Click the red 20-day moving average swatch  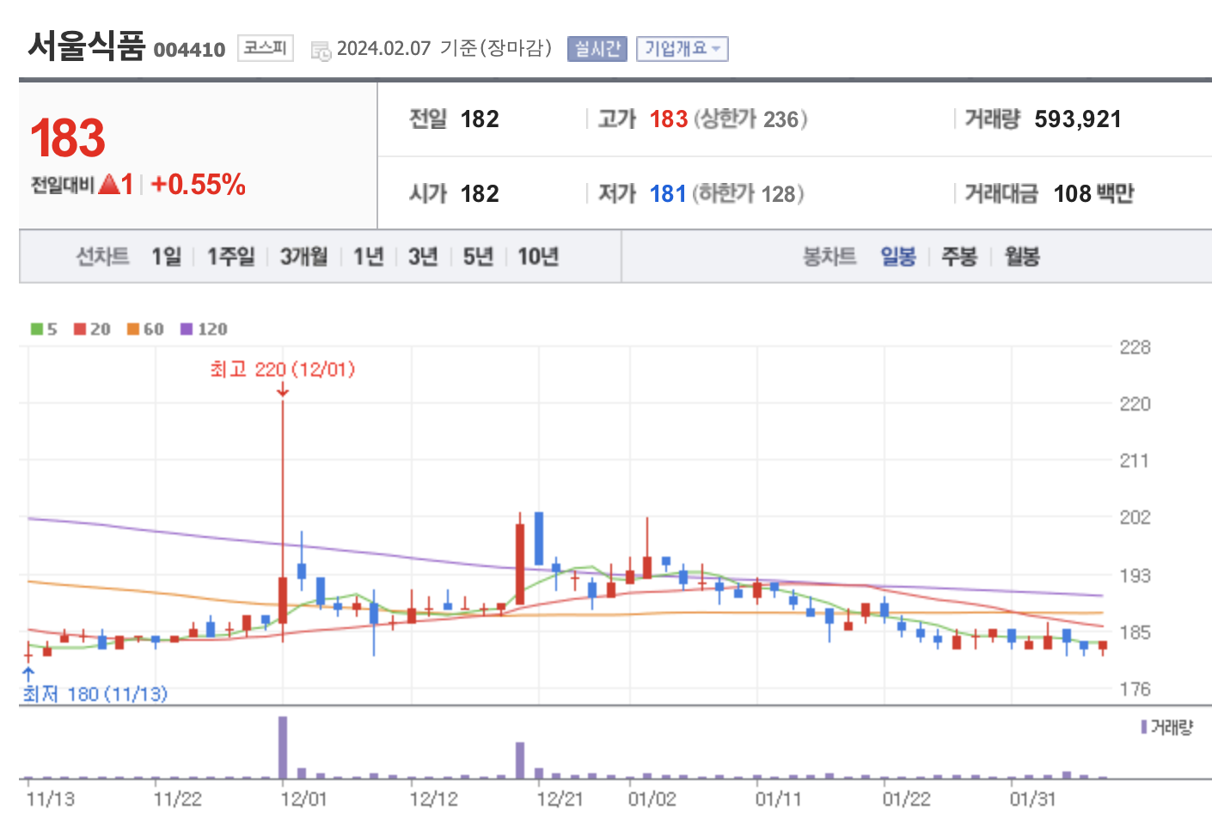click(80, 329)
